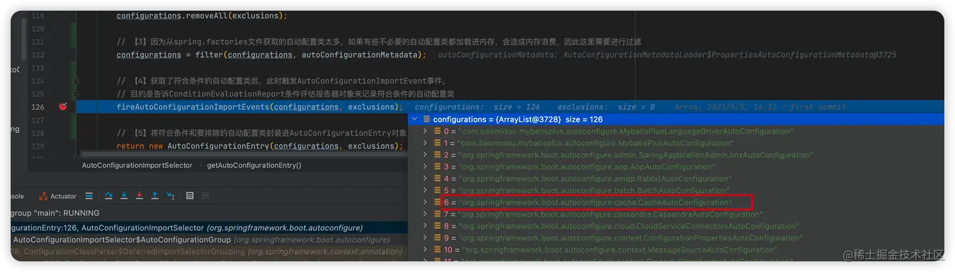Image resolution: width=955 pixels, height=272 pixels.
Task: Click the red Force Step Into icon
Action: point(140,196)
